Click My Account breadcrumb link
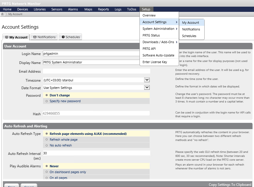This screenshot has height=187, width=254. [15, 14]
